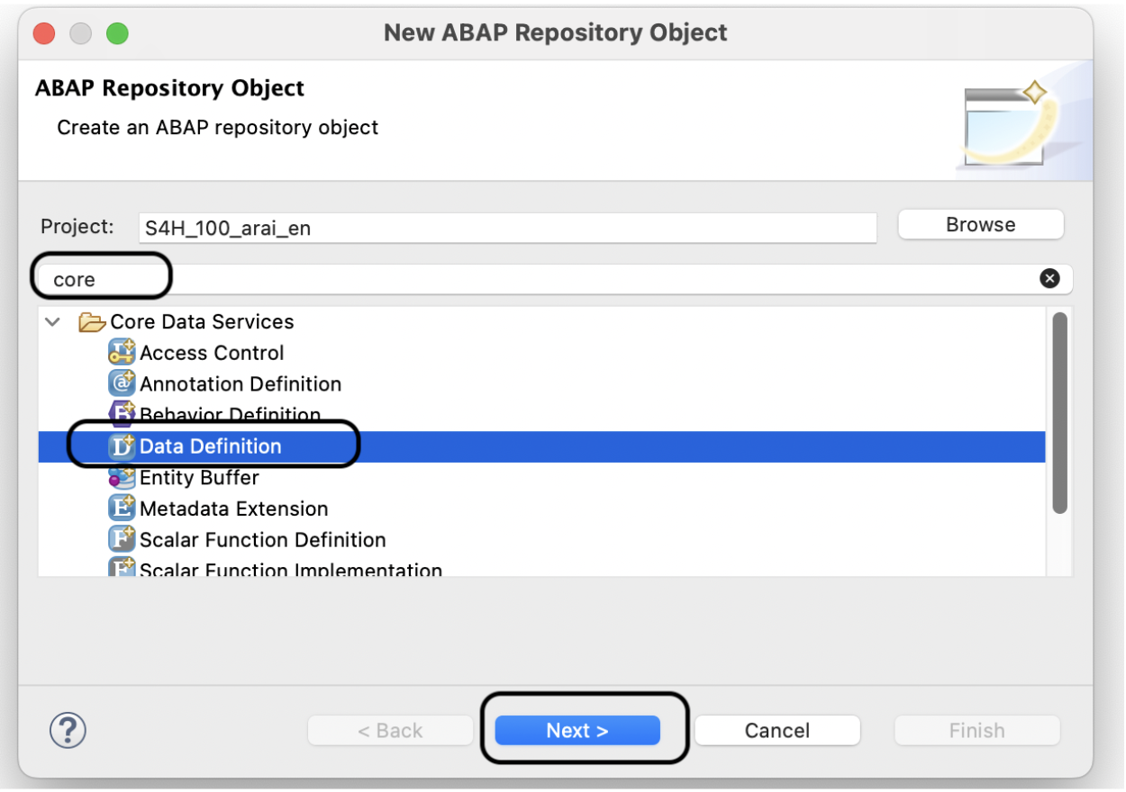Screen dimensions: 1126x792
Task: Clear the filter text with the X icon
Action: click(1049, 279)
